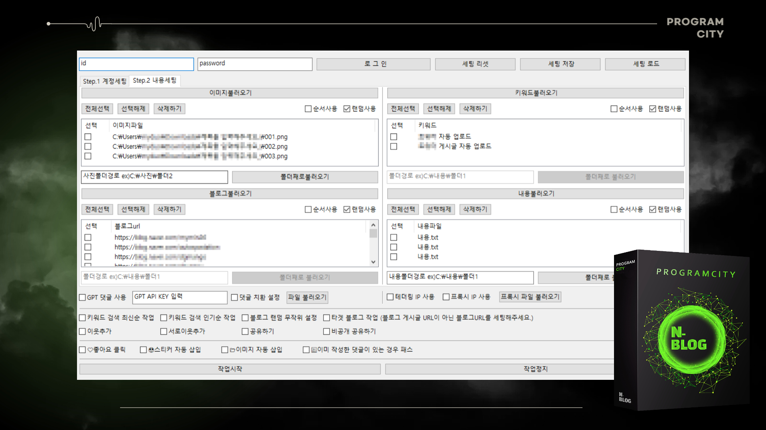
Task: Click 삭제하기 in keyword section
Action: coord(475,109)
